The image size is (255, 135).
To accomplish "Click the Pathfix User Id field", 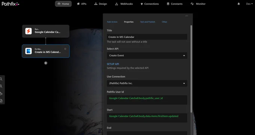I will (x=147, y=100).
